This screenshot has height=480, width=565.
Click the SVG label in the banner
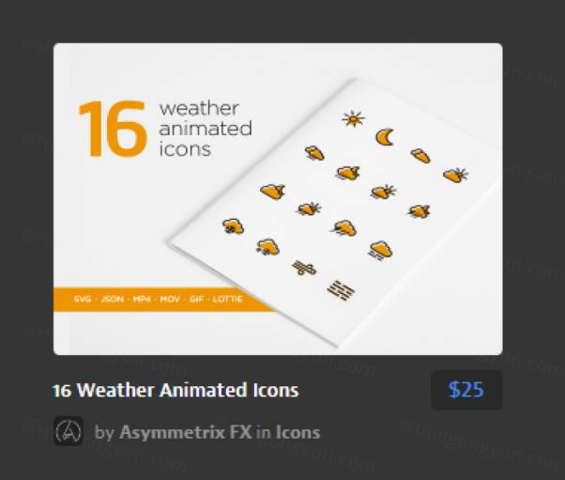coord(83,300)
